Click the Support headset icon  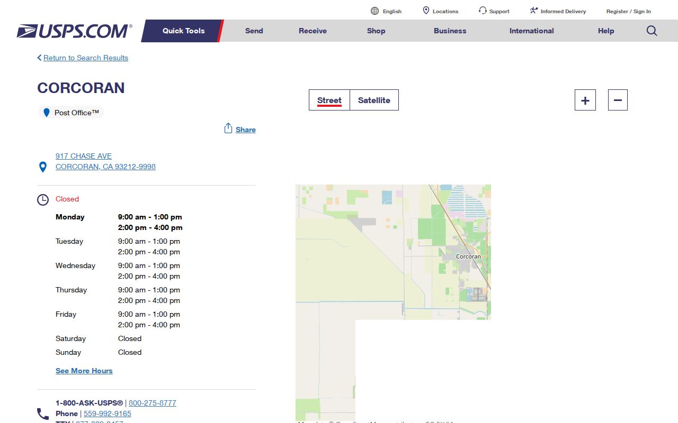[x=483, y=11]
